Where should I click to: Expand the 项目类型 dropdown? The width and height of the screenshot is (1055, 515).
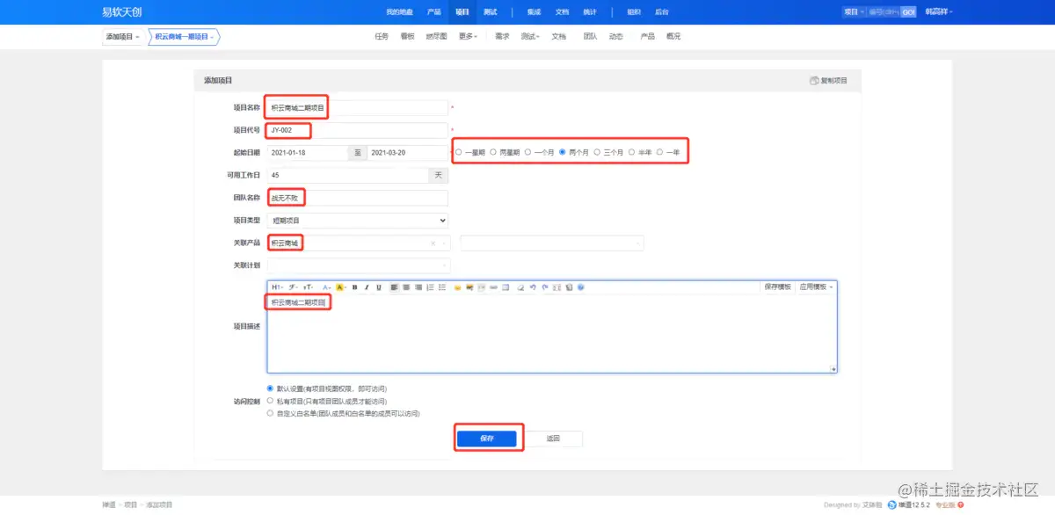(358, 221)
